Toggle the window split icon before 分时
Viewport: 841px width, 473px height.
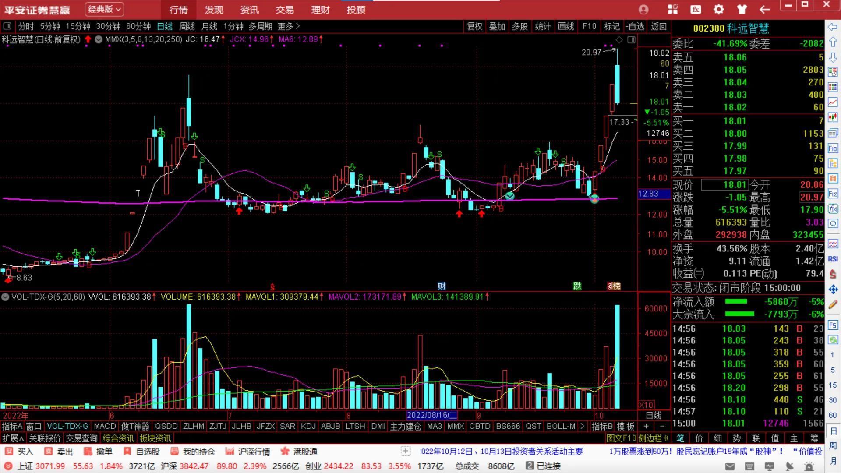pos(7,26)
